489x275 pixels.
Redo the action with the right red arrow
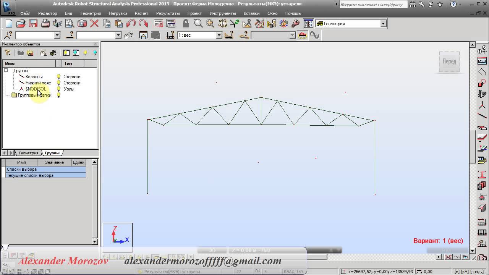click(x=143, y=24)
